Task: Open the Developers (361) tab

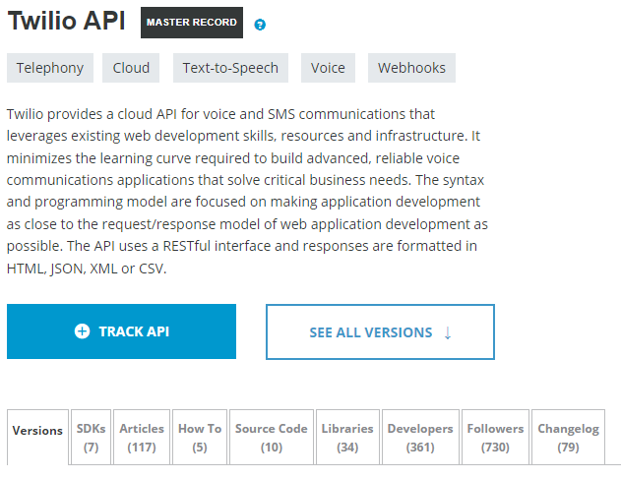Action: click(420, 438)
